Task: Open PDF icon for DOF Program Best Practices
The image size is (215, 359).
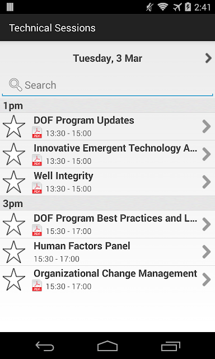Action: [37, 230]
